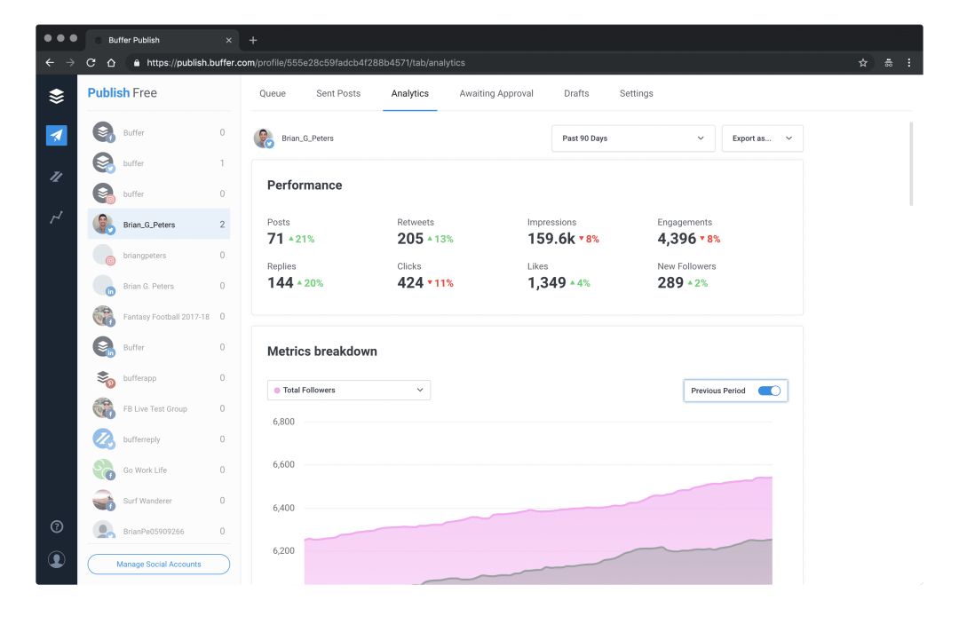
Task: Reload the page with refresh icon
Action: click(91, 63)
